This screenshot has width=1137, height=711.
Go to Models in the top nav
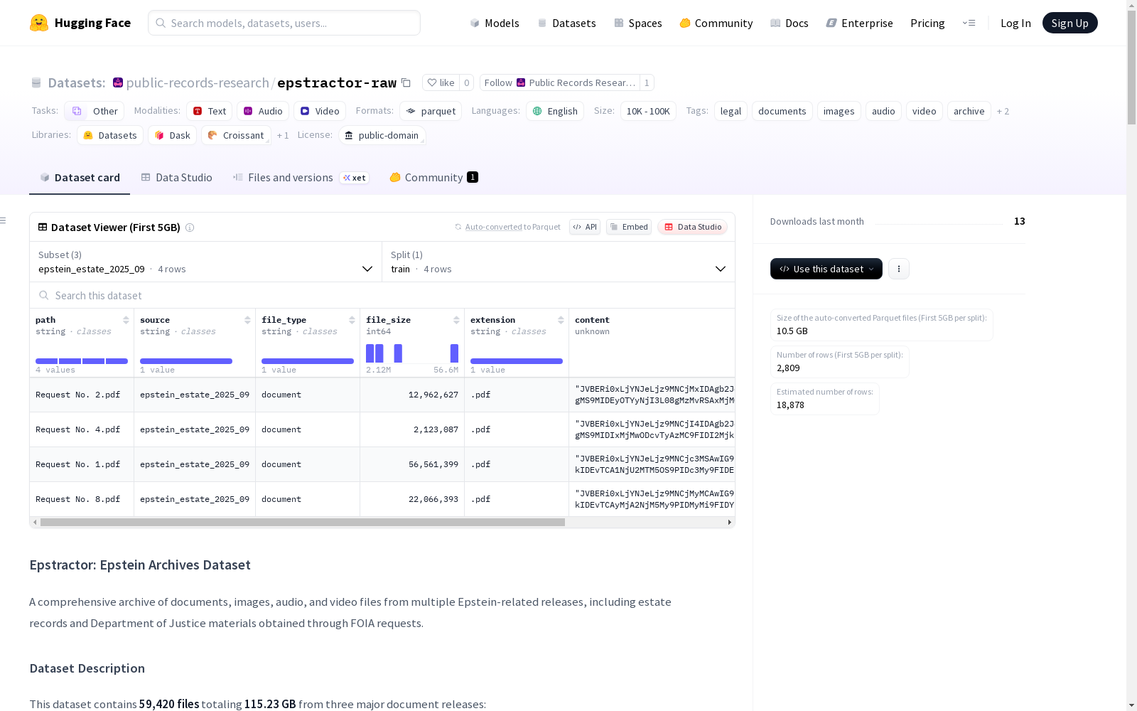[495, 23]
